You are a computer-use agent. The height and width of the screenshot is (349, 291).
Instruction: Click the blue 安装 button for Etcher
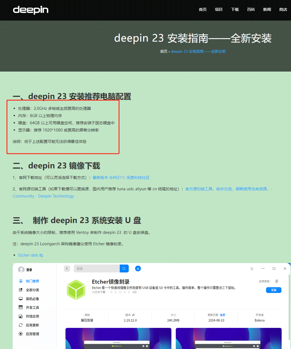274,290
